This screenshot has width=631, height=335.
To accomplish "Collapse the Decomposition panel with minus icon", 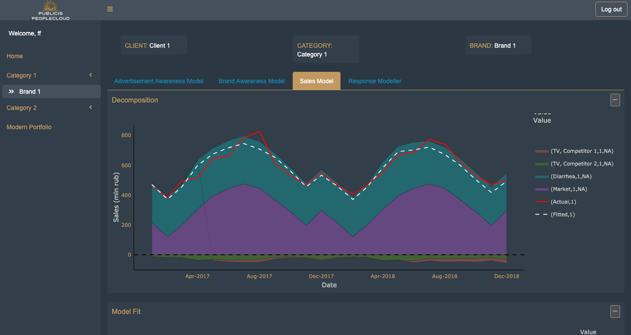I will point(615,100).
